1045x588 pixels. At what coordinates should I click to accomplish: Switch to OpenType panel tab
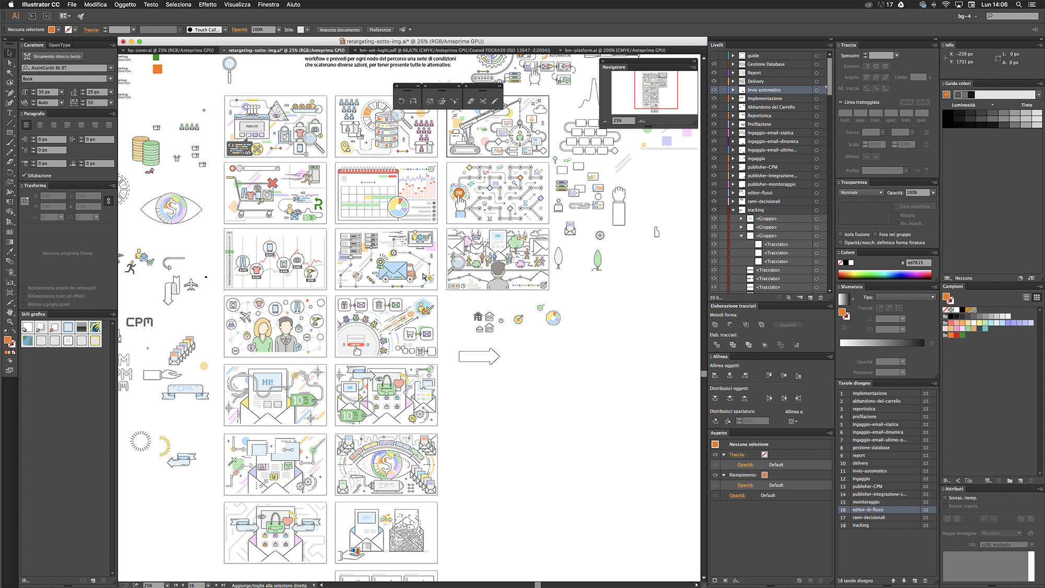[60, 45]
